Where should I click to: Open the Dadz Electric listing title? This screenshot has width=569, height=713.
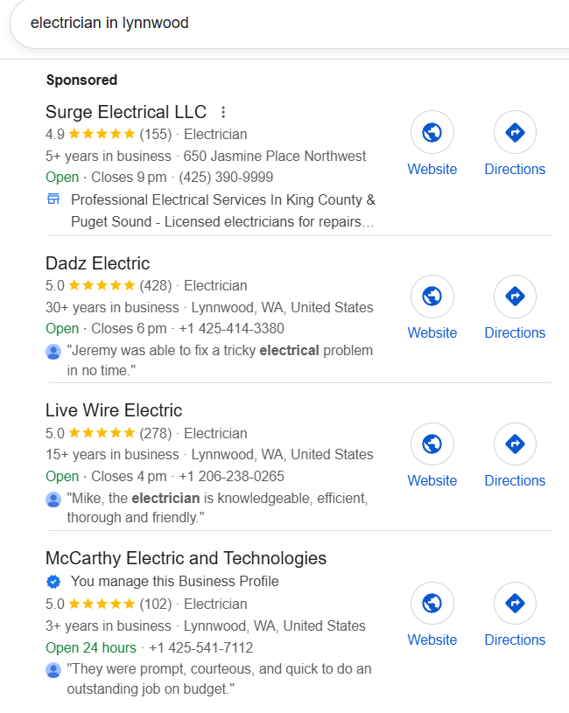coord(98,263)
